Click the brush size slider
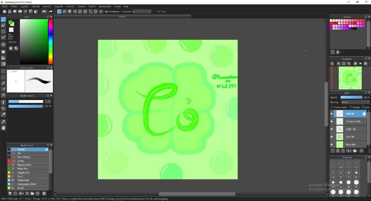 point(26,102)
